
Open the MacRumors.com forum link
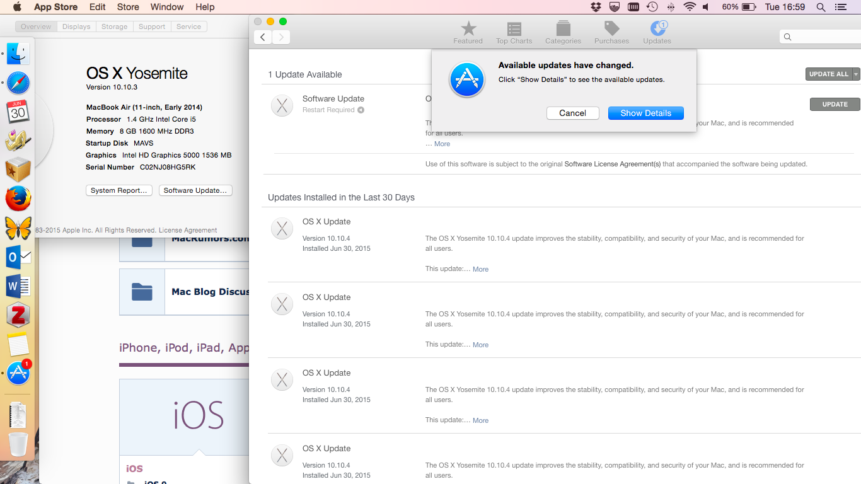[210, 239]
